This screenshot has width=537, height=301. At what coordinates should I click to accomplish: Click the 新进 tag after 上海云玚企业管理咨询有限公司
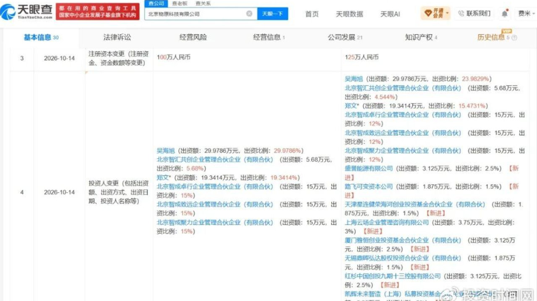click(373, 232)
